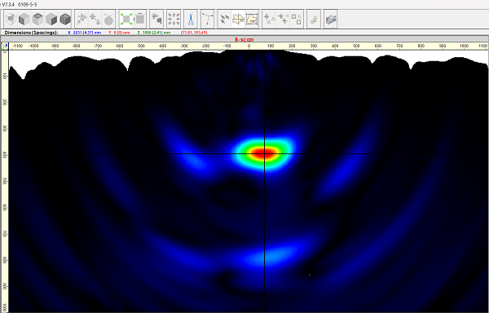Click the B-scan panel title bar
The image size is (489, 313).
click(x=244, y=40)
